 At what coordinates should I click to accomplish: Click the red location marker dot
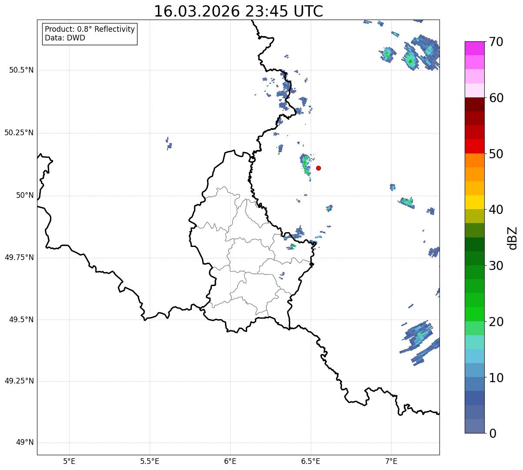click(x=318, y=168)
